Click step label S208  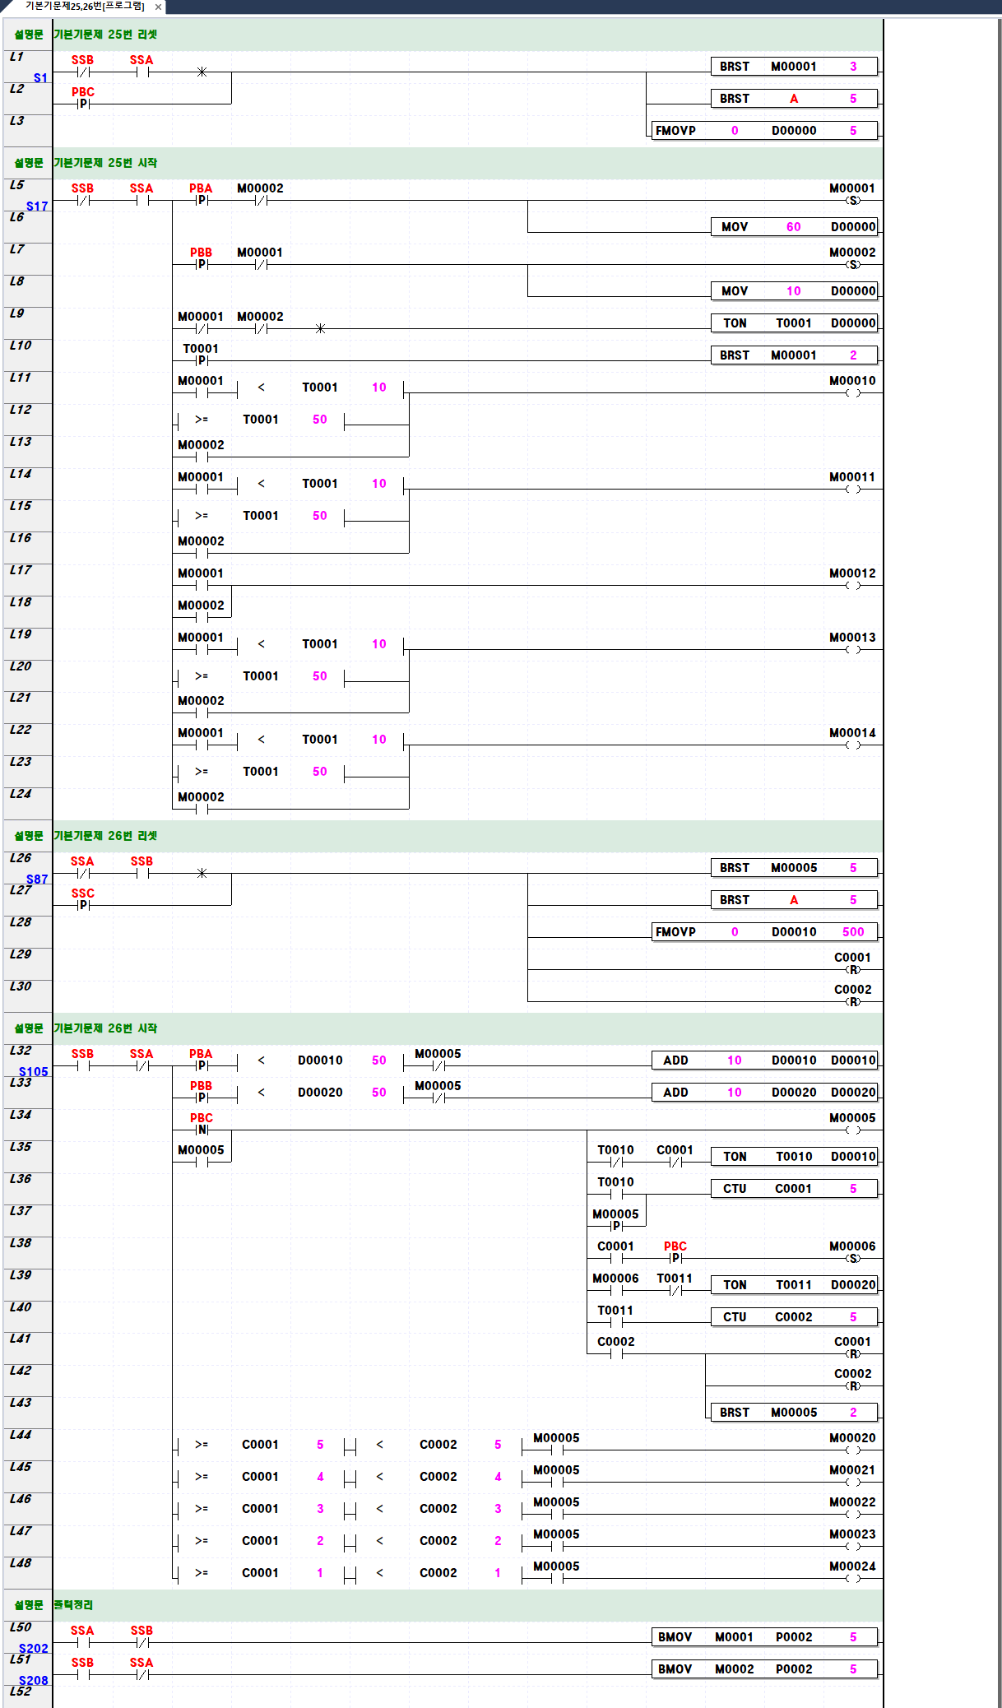tap(34, 1680)
